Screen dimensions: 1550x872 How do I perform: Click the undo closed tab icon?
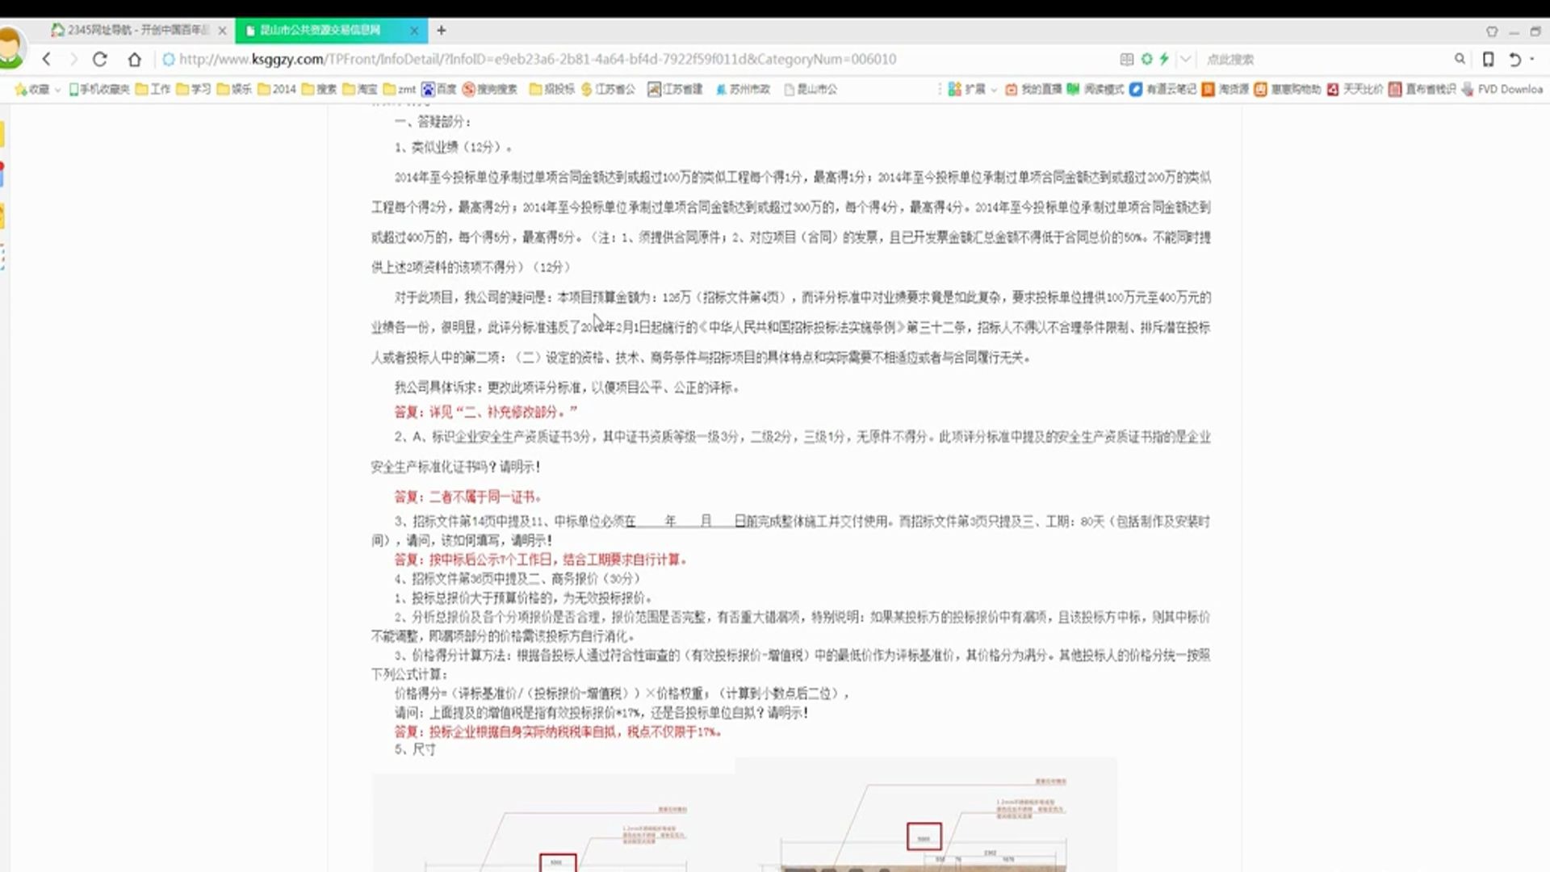coord(1514,59)
